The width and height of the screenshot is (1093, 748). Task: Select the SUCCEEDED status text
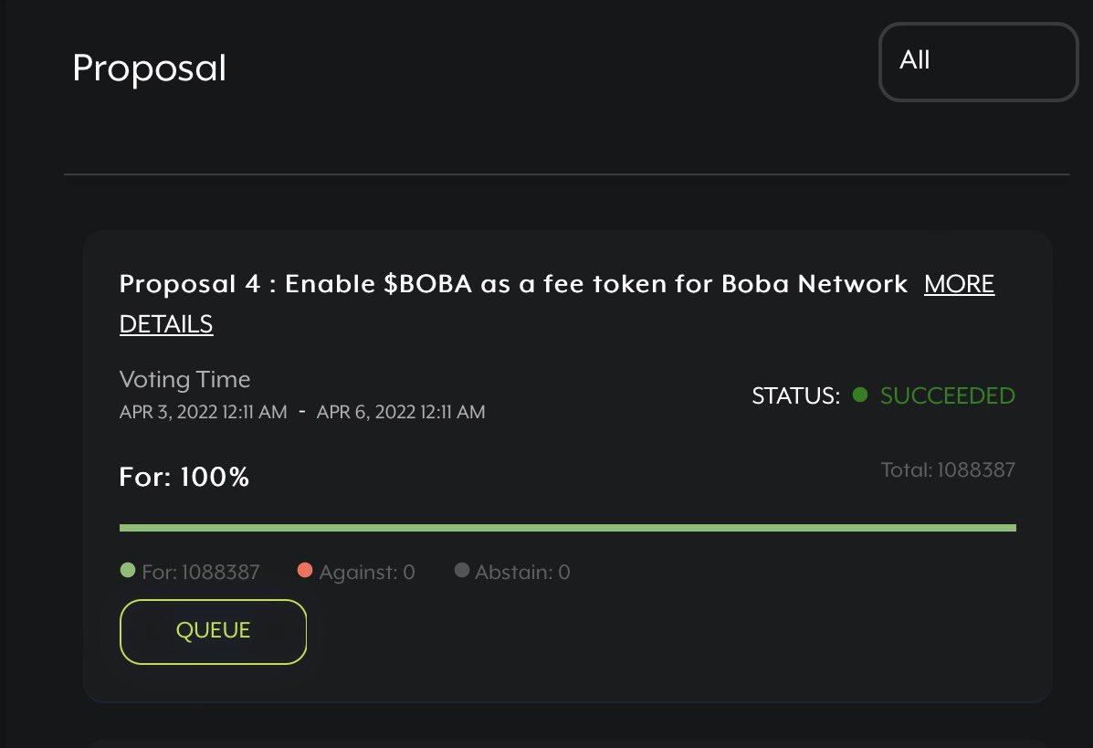point(947,395)
